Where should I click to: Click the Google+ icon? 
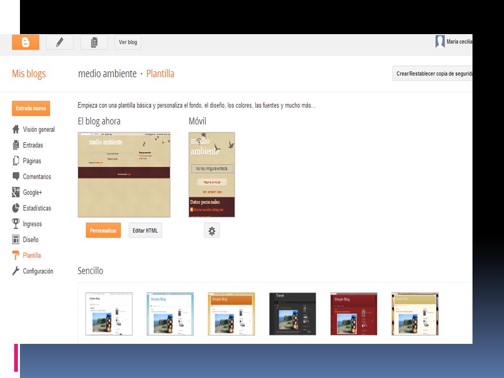tap(16, 192)
